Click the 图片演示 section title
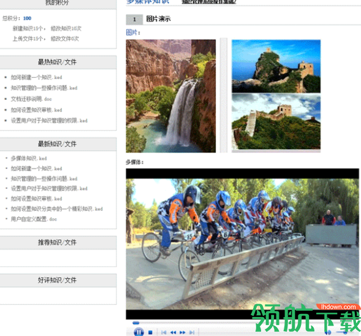 tap(158, 19)
